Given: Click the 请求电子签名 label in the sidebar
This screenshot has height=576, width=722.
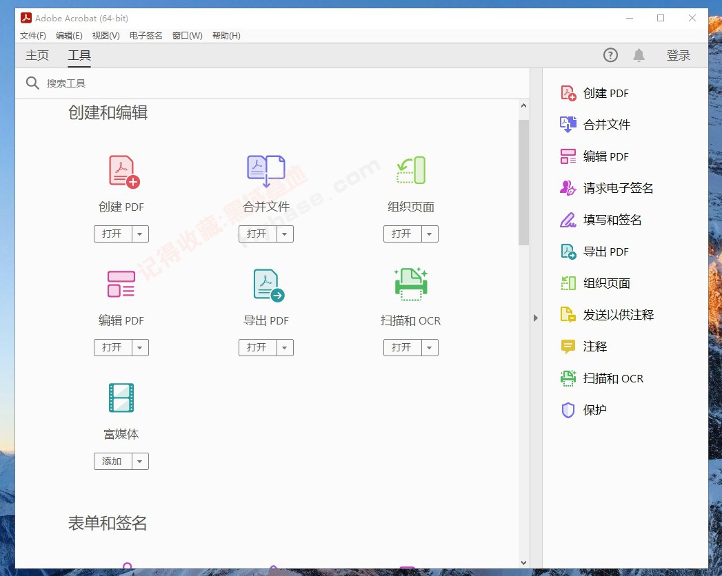Looking at the screenshot, I should 619,187.
